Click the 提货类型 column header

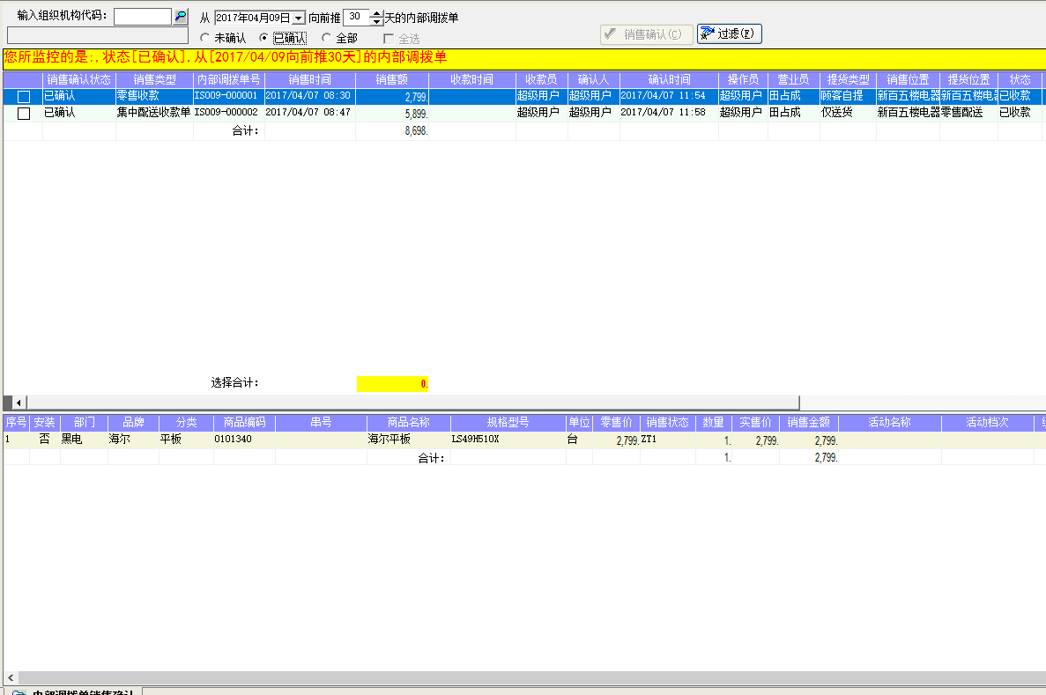click(x=847, y=79)
